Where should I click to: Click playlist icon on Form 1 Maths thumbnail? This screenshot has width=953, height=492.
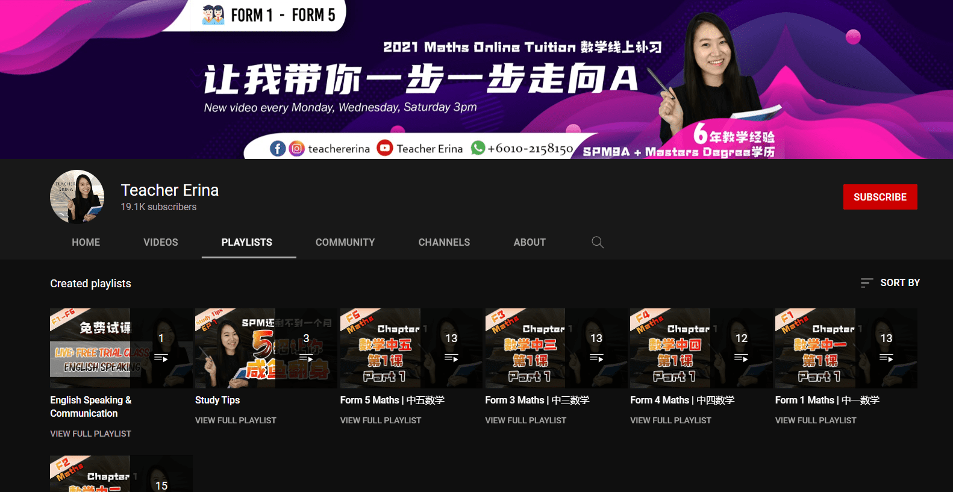click(x=886, y=358)
